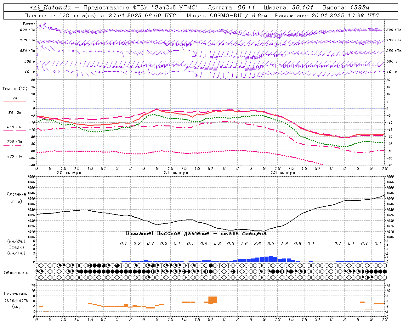Click the 'Давление' pressure panel label
The width and height of the screenshot is (403, 322).
(x=16, y=194)
